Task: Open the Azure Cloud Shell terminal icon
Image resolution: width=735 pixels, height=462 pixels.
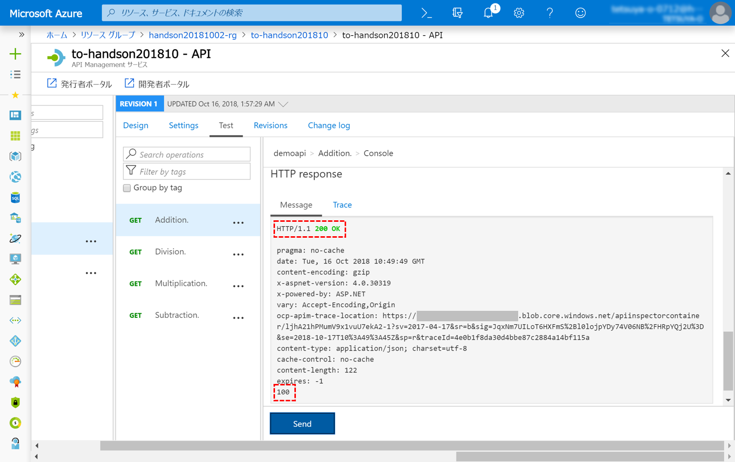Action: [x=426, y=12]
